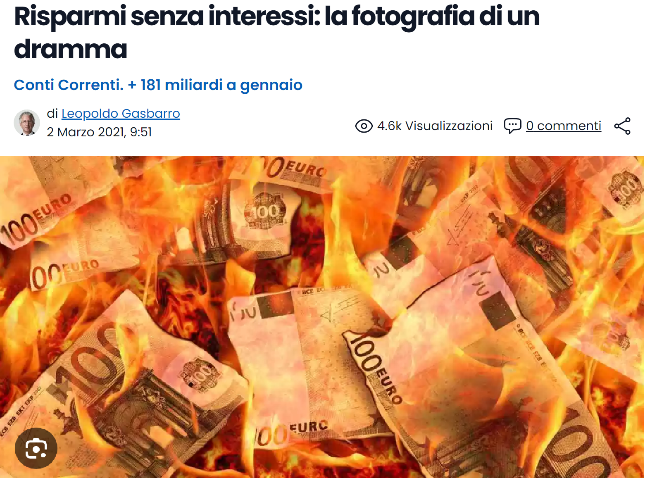Click the burning euro banknotes hero image
The width and height of the screenshot is (645, 478).
(322, 317)
